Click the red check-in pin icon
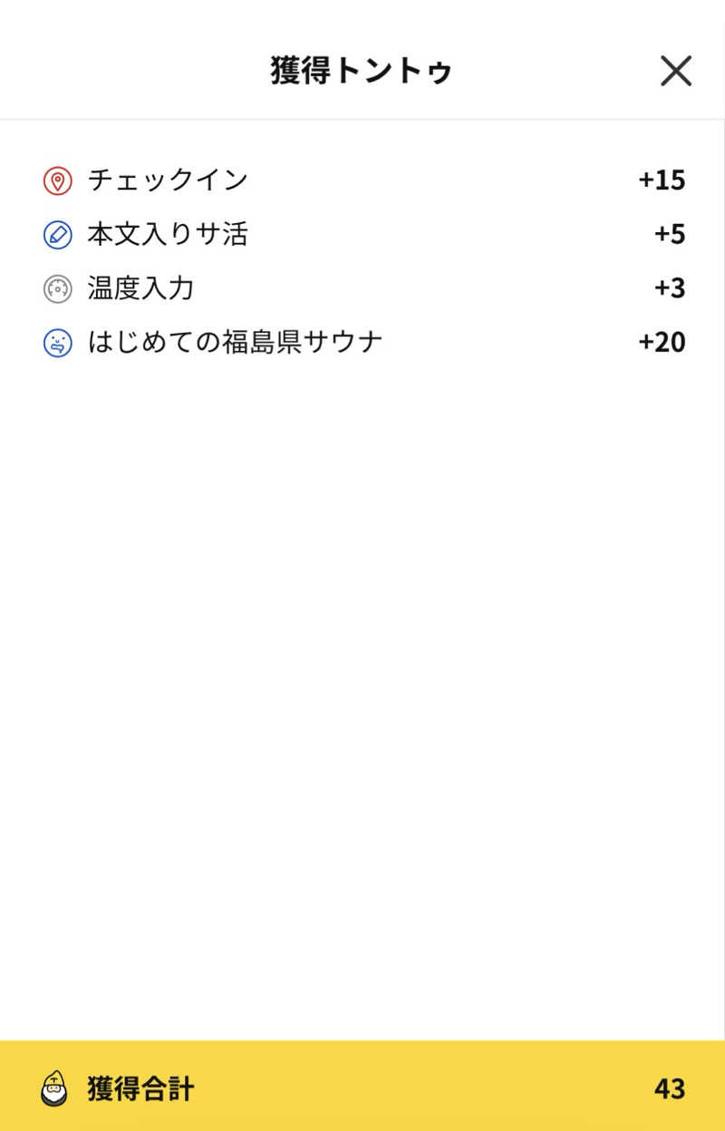Screen dimensions: 725x1131 point(57,181)
